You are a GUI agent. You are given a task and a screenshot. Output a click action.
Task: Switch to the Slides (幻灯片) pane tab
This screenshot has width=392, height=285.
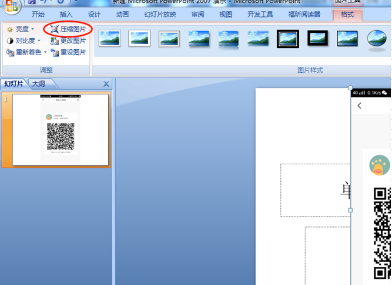14,84
